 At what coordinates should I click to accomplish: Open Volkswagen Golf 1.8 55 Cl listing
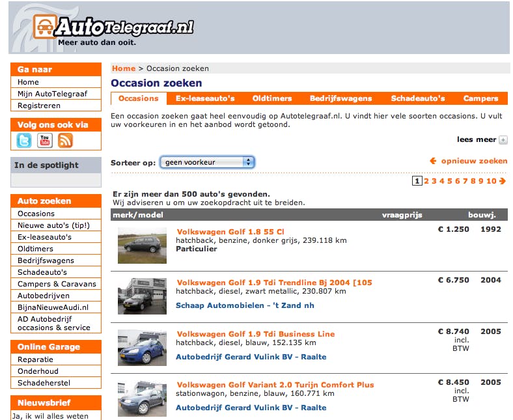tap(230, 232)
